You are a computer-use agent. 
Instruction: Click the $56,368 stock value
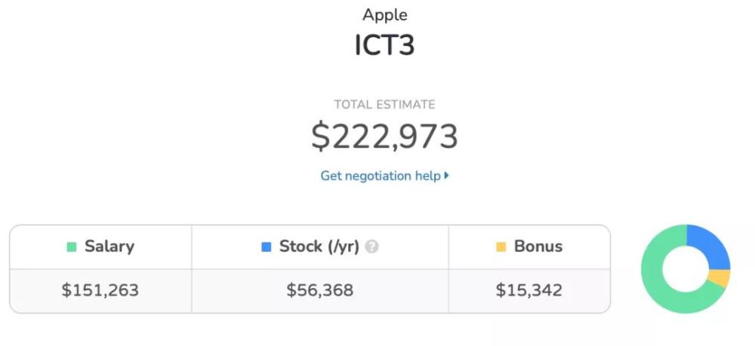pyautogui.click(x=320, y=290)
